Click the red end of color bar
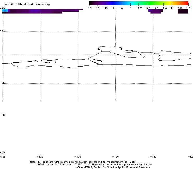 point(186,3)
